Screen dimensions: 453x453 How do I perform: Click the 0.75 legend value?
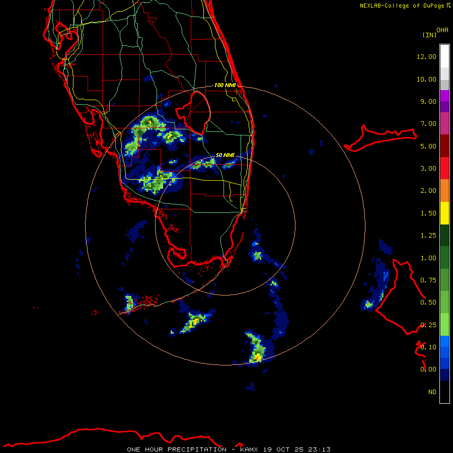tap(428, 280)
